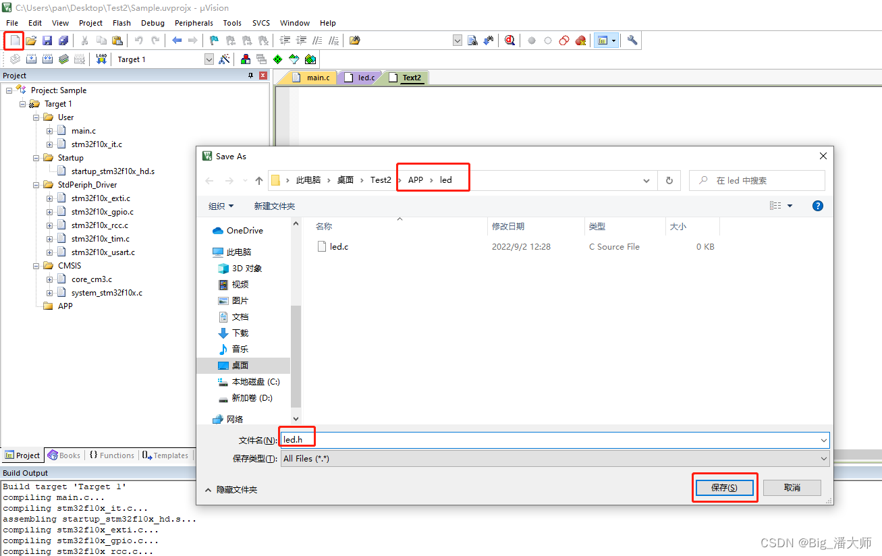Click the Rebuild all target files icon
The image size is (882, 556).
click(x=47, y=59)
